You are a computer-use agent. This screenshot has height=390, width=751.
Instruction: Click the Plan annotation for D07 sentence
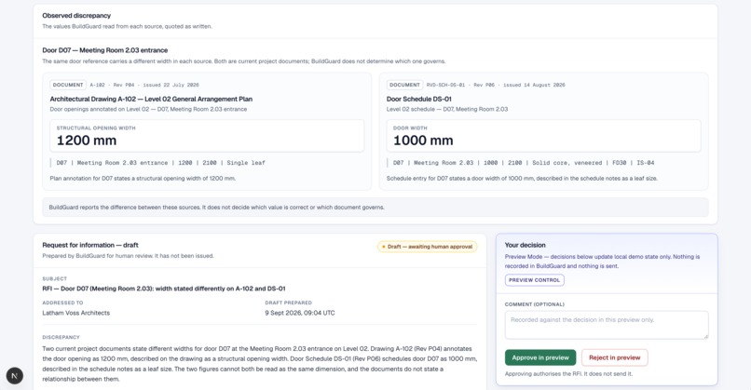143,179
